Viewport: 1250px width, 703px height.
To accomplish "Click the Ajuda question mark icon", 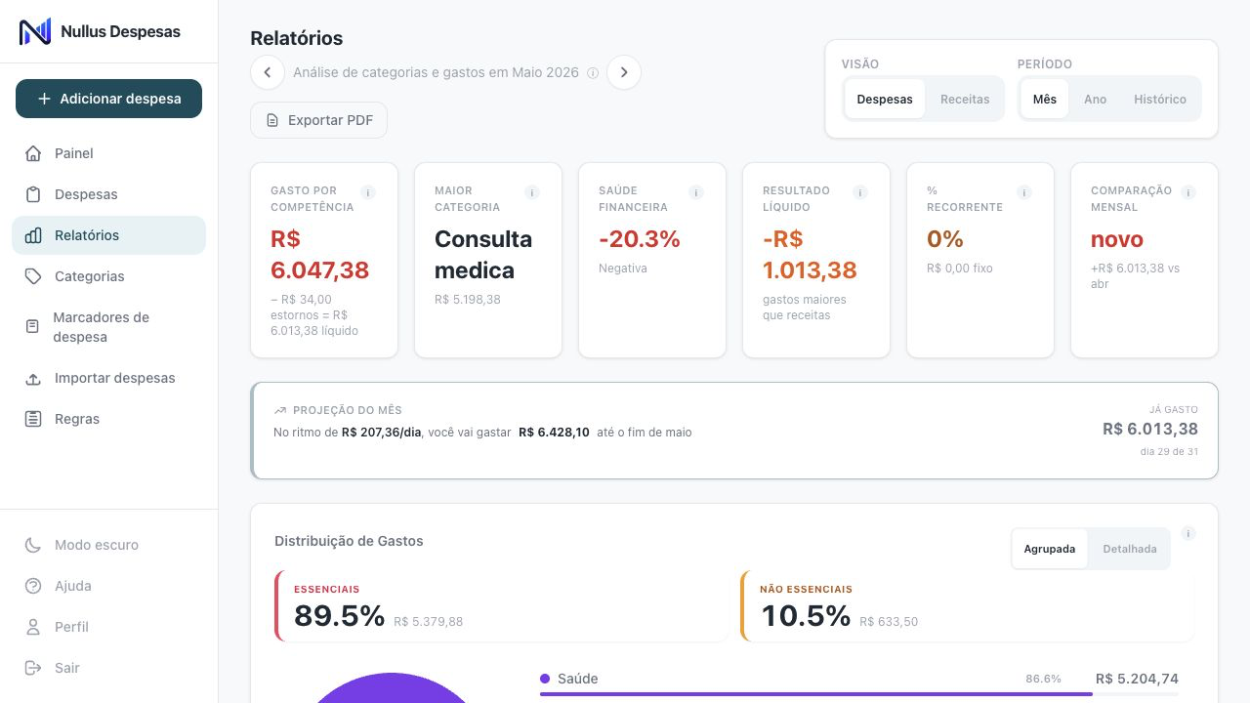I will [33, 586].
